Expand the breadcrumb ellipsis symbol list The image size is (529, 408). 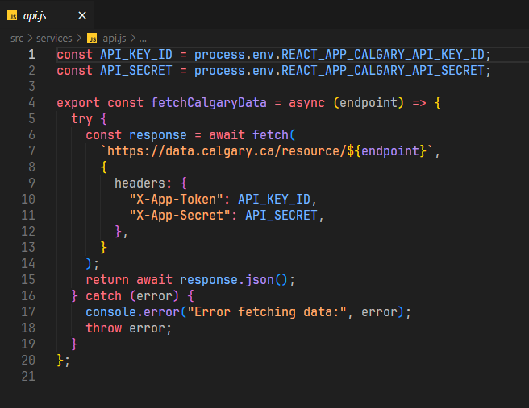[143, 39]
